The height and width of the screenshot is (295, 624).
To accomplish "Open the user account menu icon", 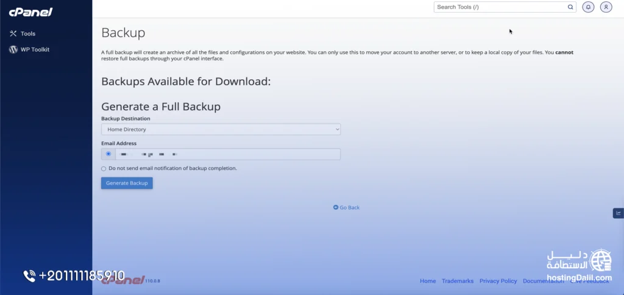I will [x=606, y=7].
